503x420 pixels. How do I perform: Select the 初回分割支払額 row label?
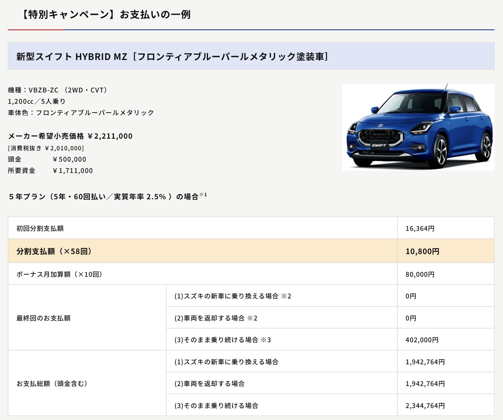coord(40,228)
